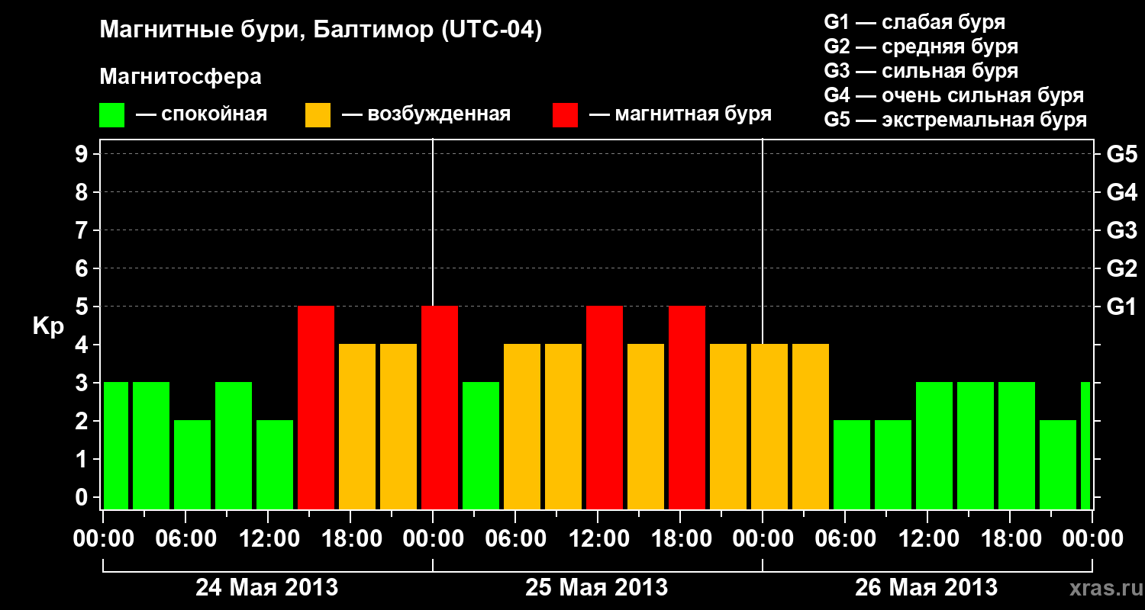Click the line 'G3 — сильная буря'
Image resolution: width=1145 pixels, height=610 pixels.
921,71
